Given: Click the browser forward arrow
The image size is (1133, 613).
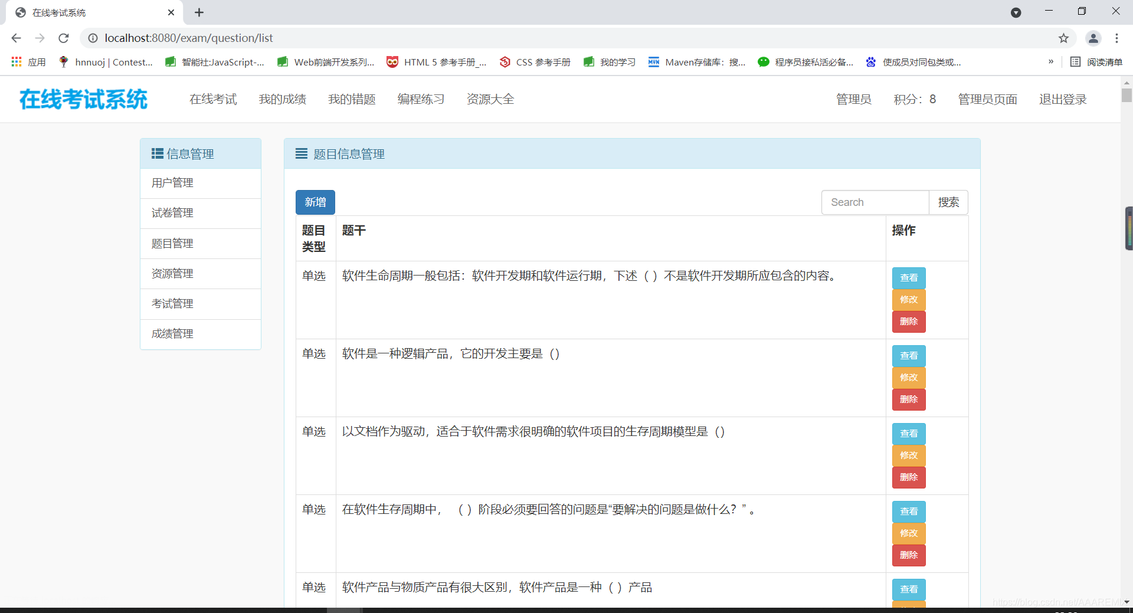Looking at the screenshot, I should pos(40,38).
